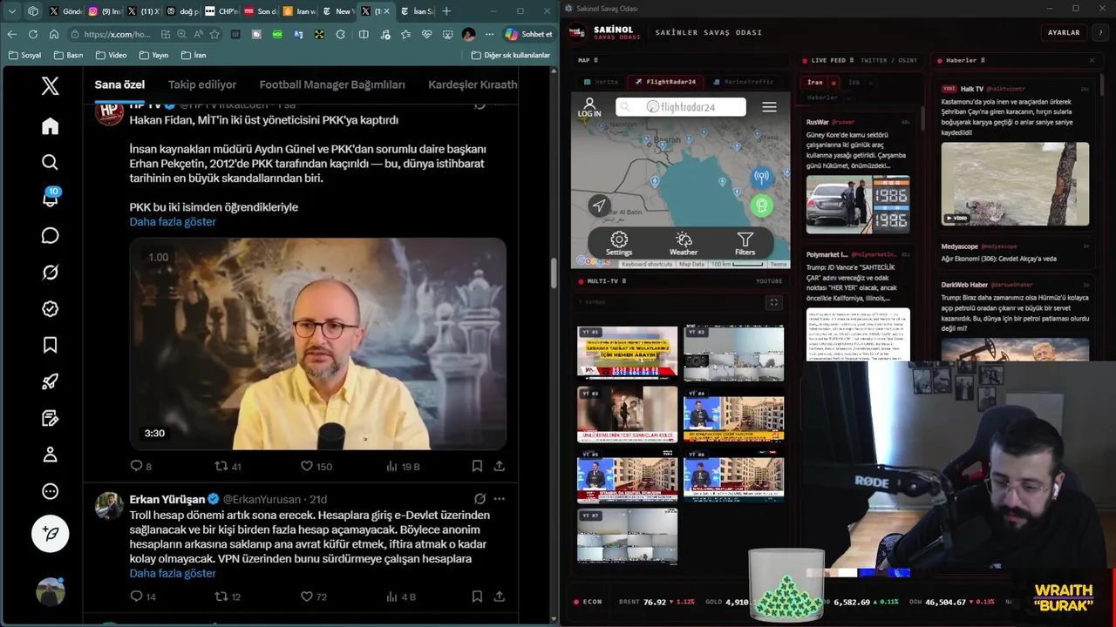
Task: Repost the tweet with 41 reposts
Action: [228, 467]
